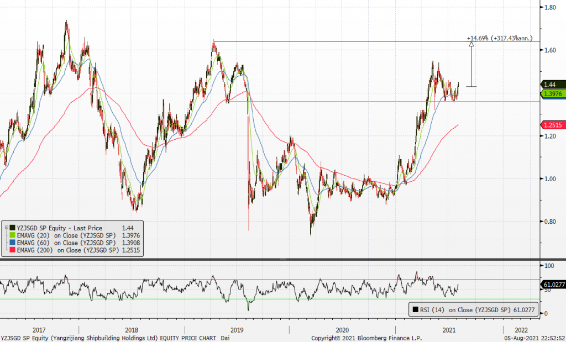Click the '05-Aug-2021 22:52:52' timestamp

click(534, 338)
